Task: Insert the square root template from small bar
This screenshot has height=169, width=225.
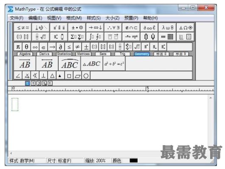Action: point(137,47)
